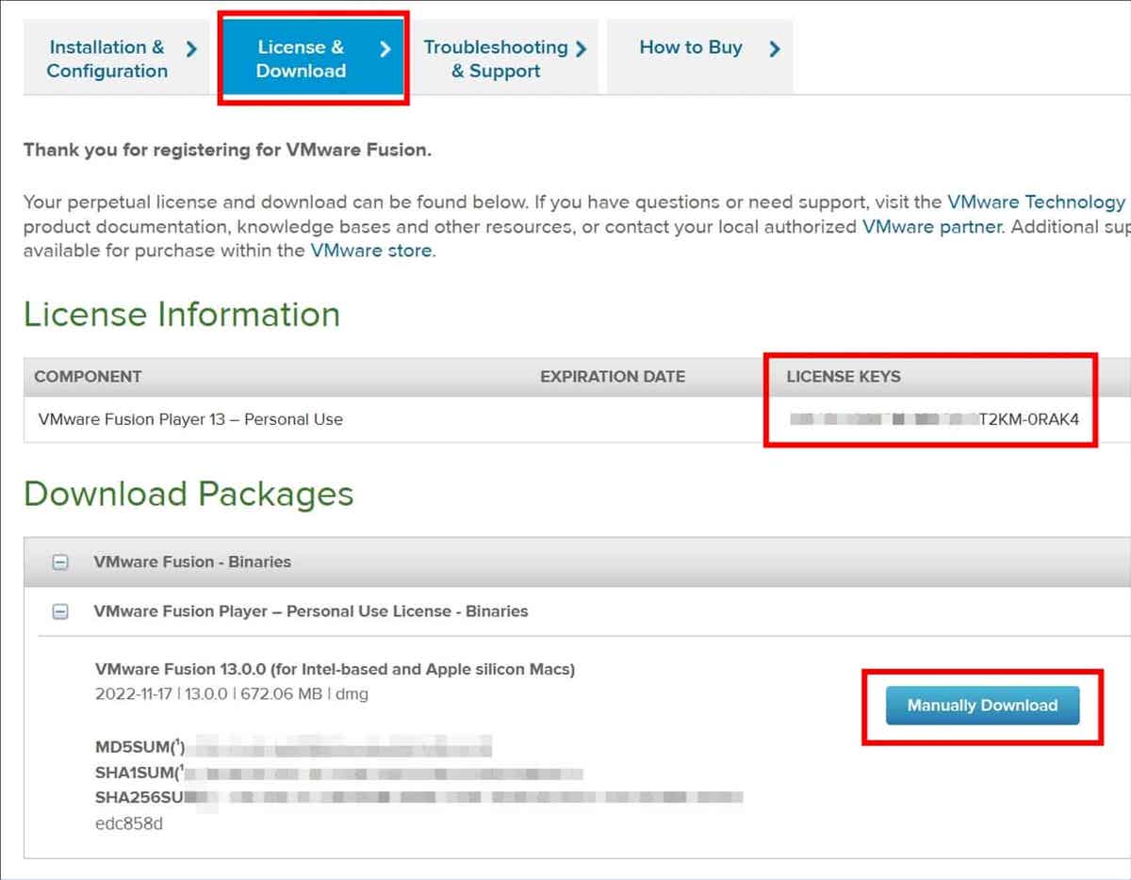Click the chevron arrow beside How to Buy

click(775, 48)
